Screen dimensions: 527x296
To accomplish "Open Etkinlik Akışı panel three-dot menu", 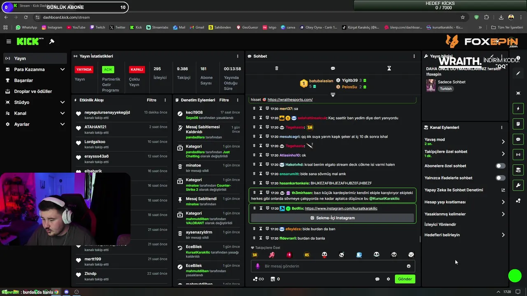I will 165,100.
